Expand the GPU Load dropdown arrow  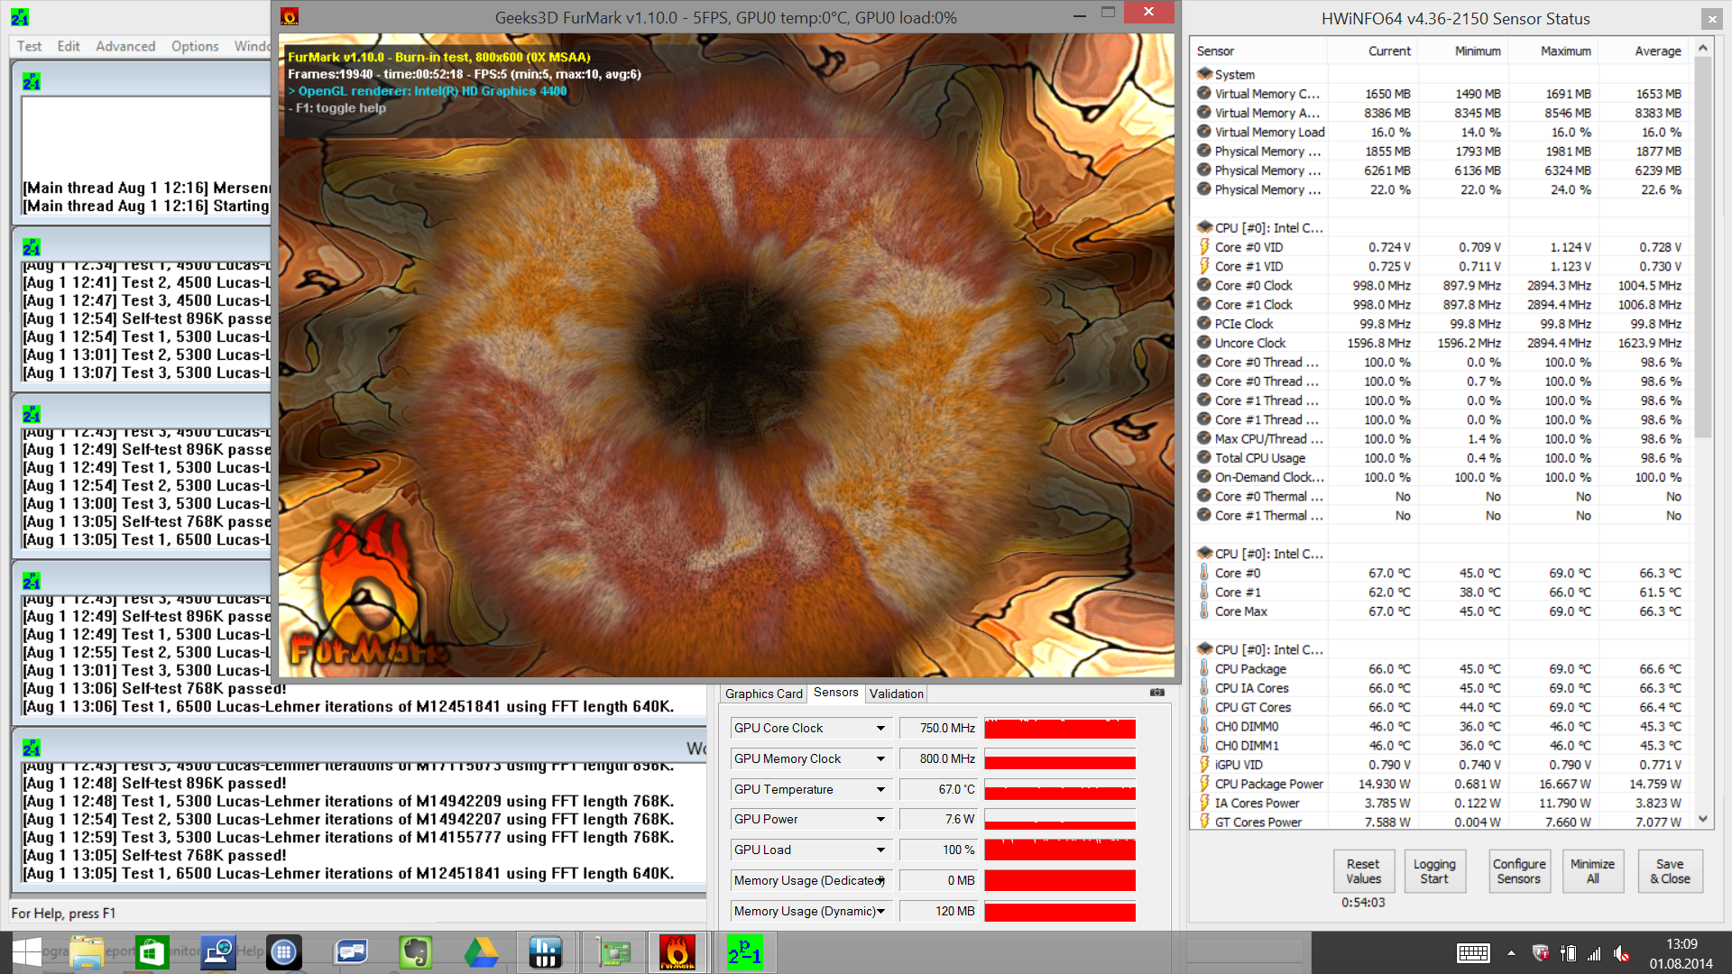pyautogui.click(x=880, y=850)
